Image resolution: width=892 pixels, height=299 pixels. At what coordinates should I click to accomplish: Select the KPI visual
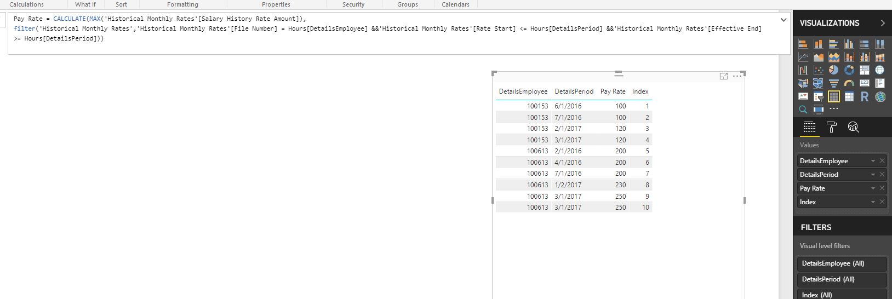click(x=803, y=96)
